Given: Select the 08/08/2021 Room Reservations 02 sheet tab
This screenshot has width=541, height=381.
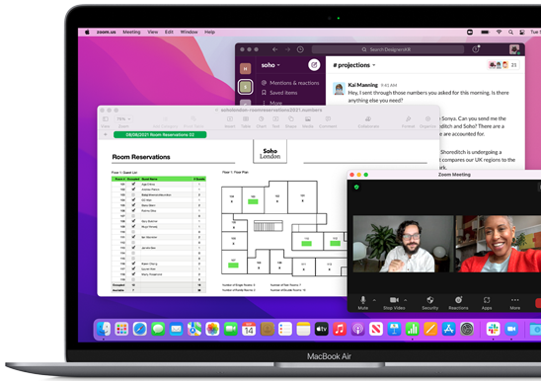Looking at the screenshot, I should [160, 134].
